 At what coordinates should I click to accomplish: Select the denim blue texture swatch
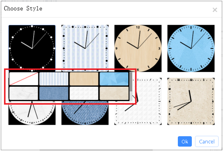(x=54, y=93)
